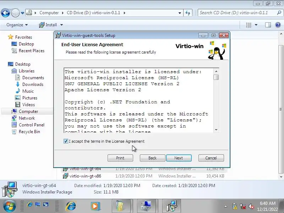The height and width of the screenshot is (213, 284).
Task: Open Libraries in navigation pane
Action: (26, 71)
